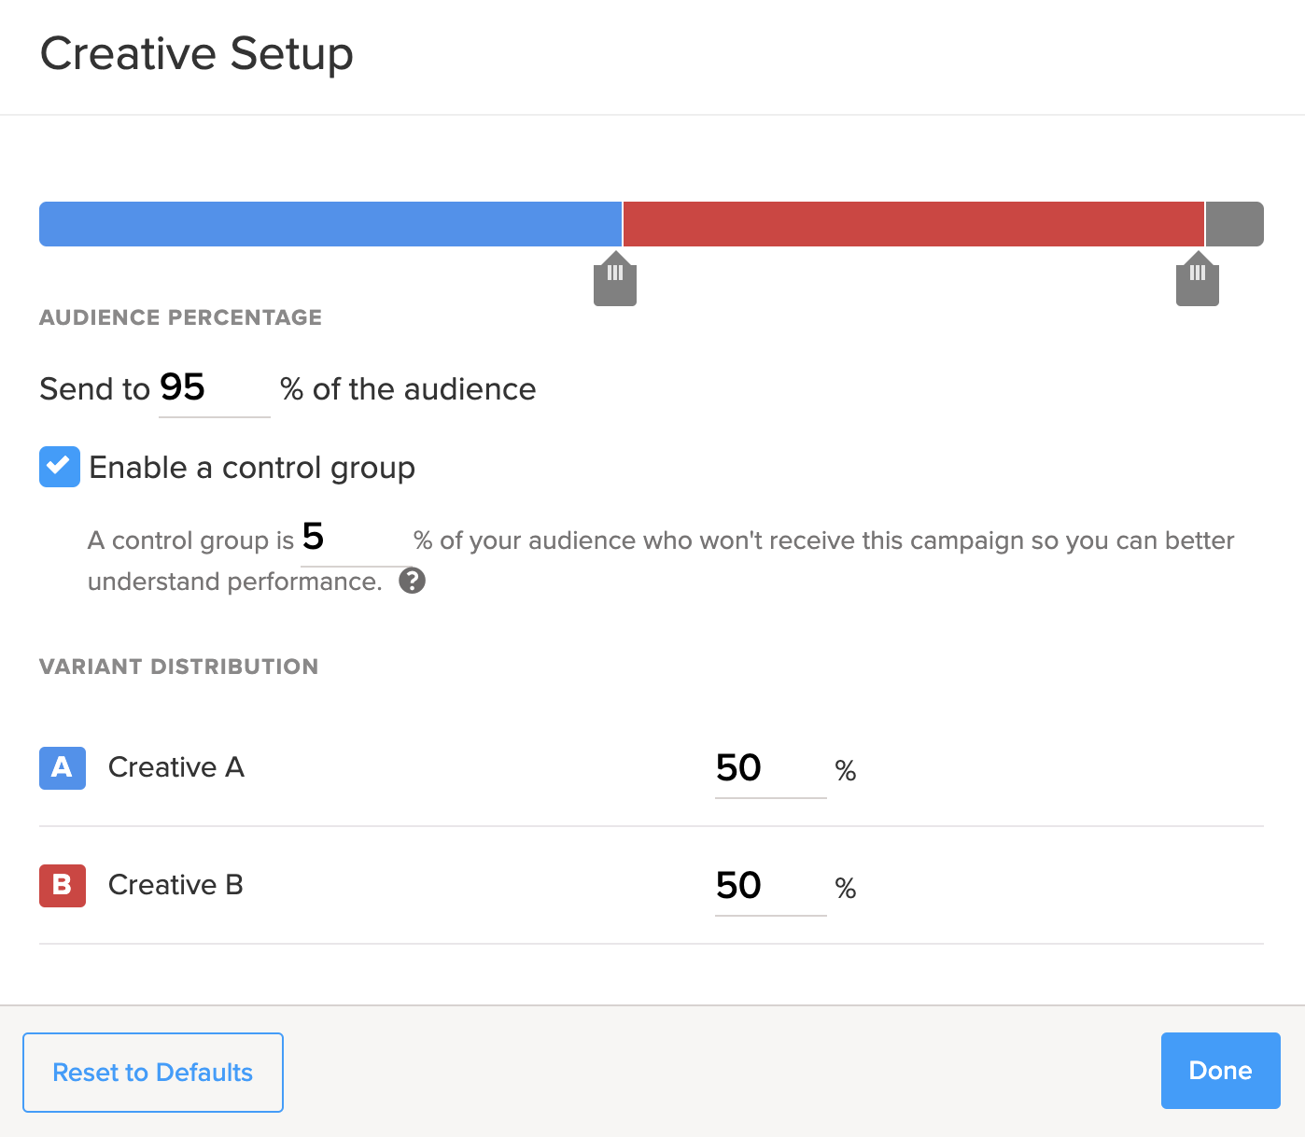Click the red segment of the distribution bar
Screen dimensions: 1305x1137
pyautogui.click(x=913, y=224)
